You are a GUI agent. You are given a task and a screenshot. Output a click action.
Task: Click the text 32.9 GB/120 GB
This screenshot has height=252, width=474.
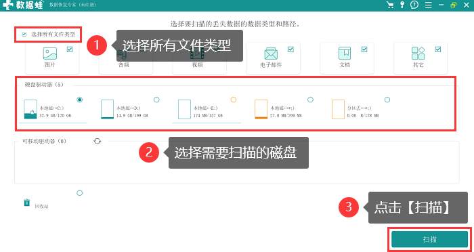pos(56,116)
